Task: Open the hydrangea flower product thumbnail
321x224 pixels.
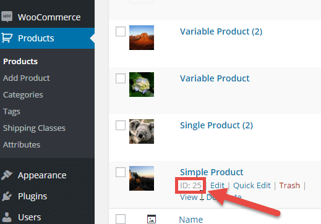Action: click(x=142, y=85)
